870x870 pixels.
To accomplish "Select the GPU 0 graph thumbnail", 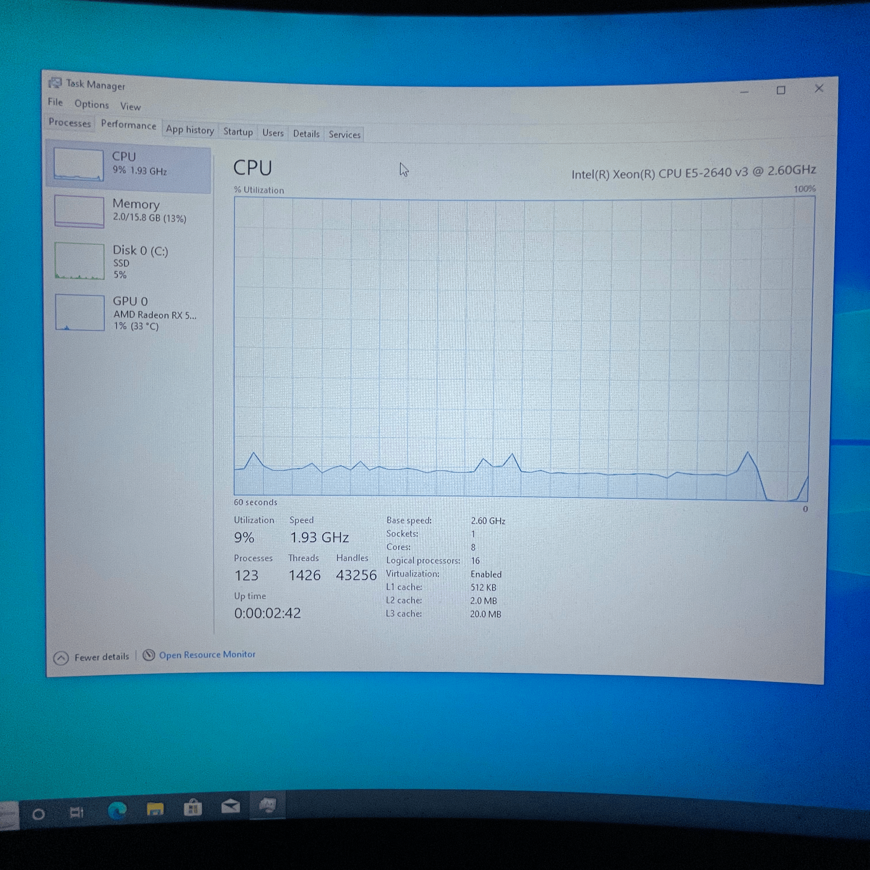I will 80,313.
